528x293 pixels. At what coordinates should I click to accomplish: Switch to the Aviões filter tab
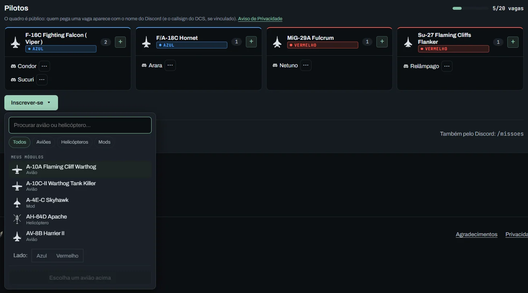point(44,142)
